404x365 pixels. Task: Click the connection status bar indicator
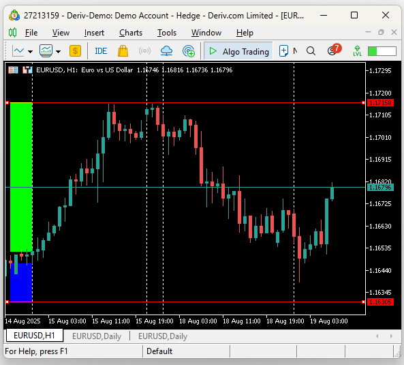tap(382, 51)
